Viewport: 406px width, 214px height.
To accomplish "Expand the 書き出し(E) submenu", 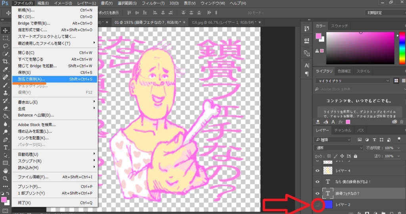I will pos(55,102).
